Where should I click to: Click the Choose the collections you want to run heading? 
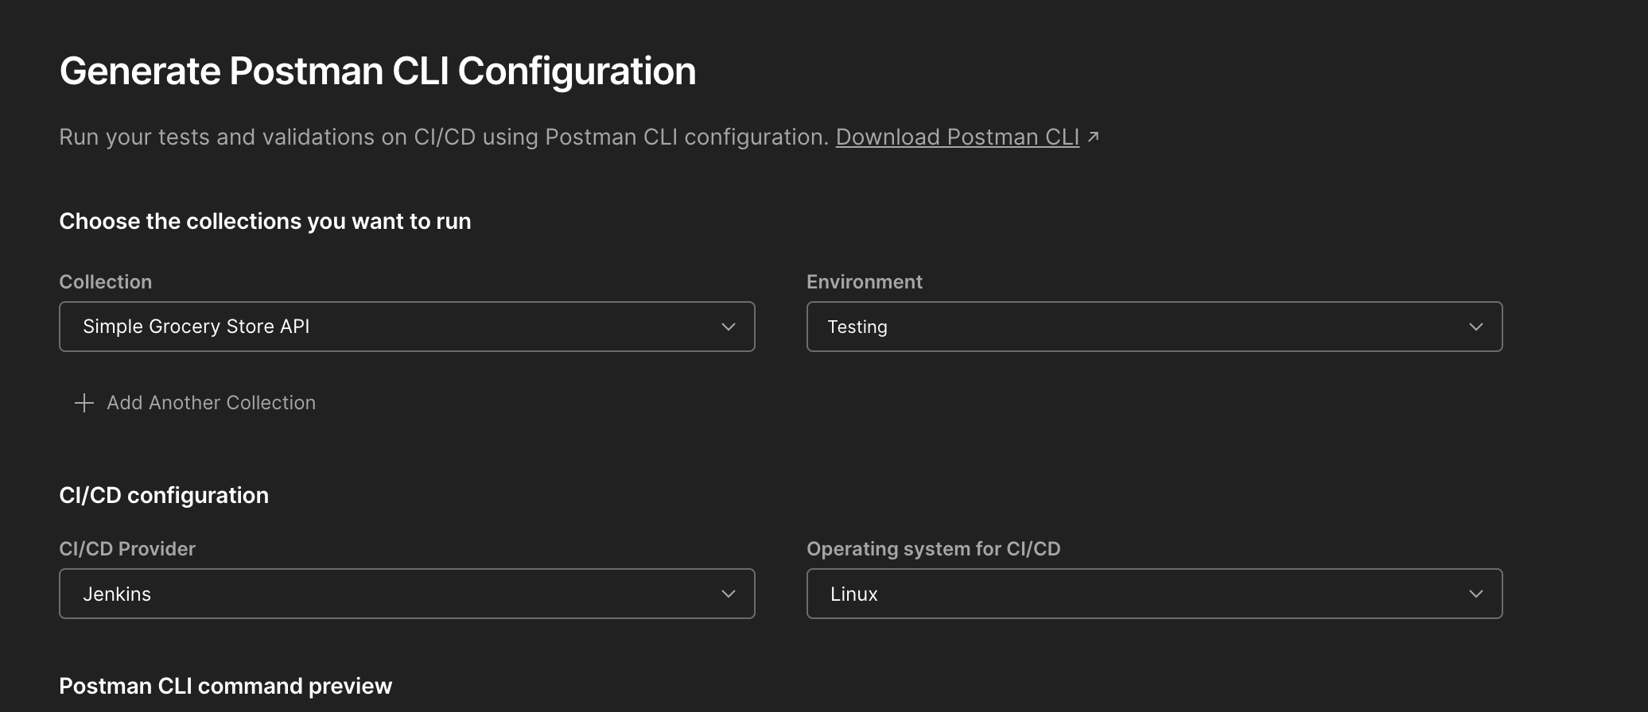[x=265, y=221]
